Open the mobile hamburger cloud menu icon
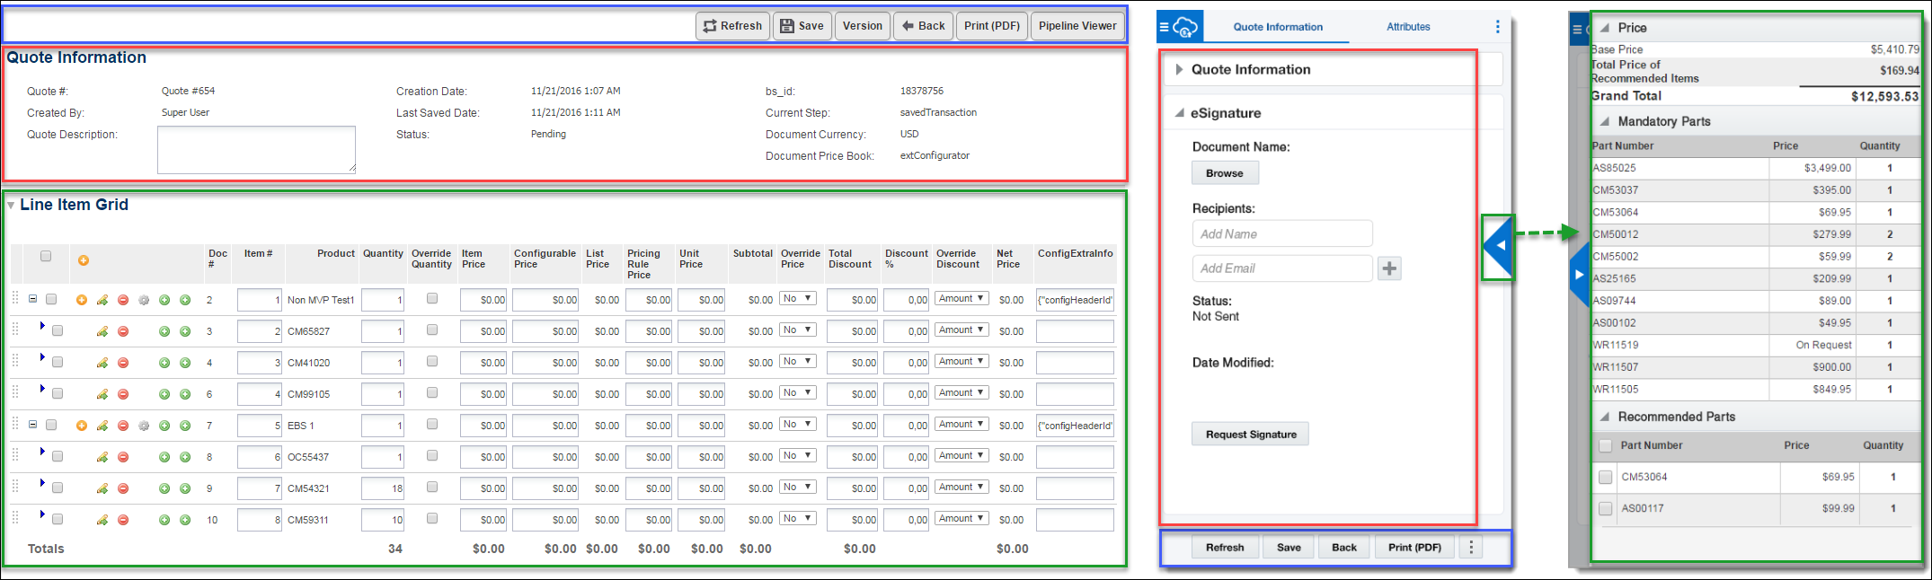 coord(1178,27)
